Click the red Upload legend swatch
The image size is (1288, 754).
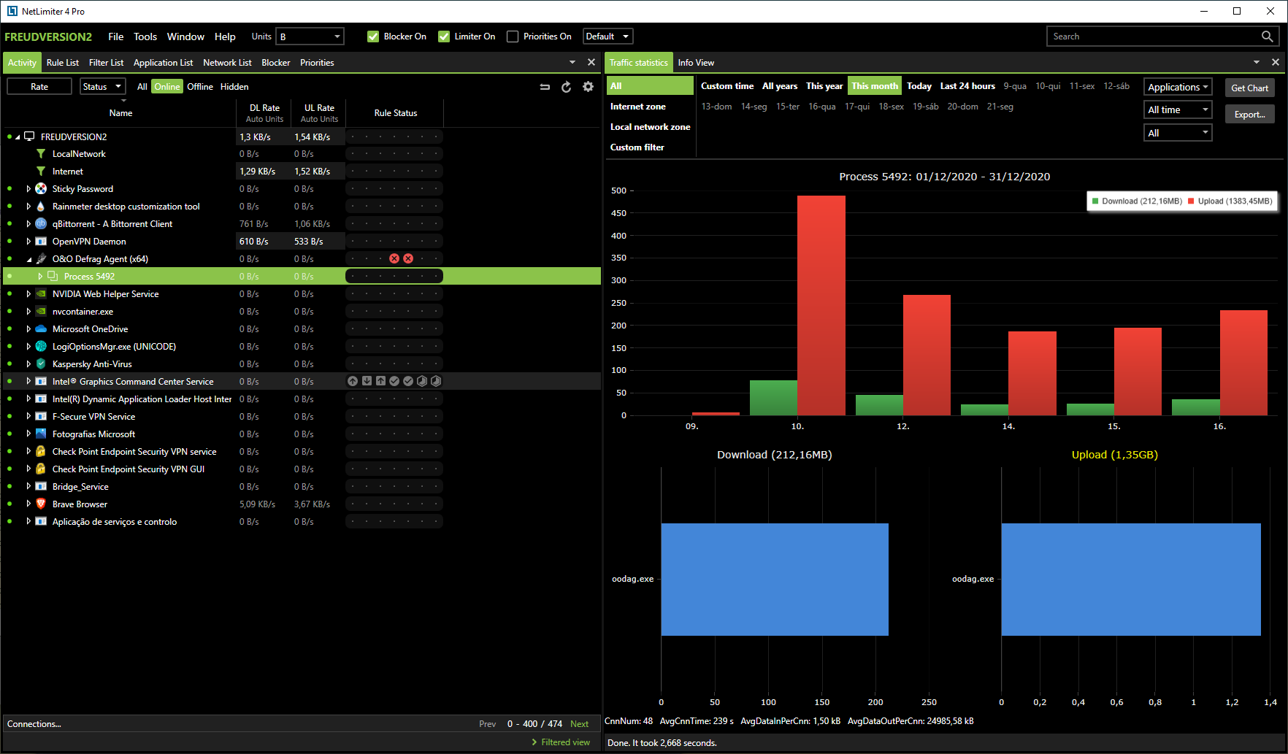pyautogui.click(x=1191, y=201)
